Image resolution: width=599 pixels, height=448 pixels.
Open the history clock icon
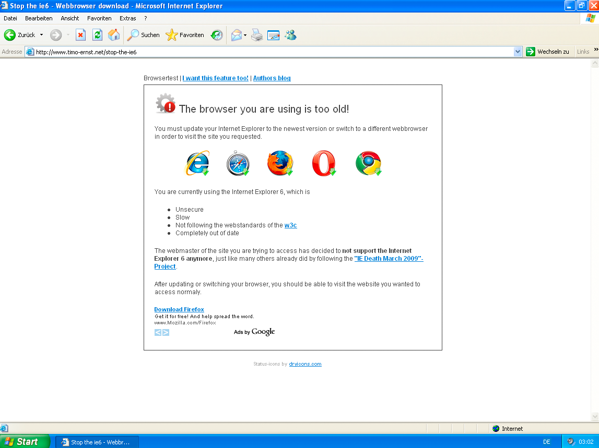(x=217, y=35)
